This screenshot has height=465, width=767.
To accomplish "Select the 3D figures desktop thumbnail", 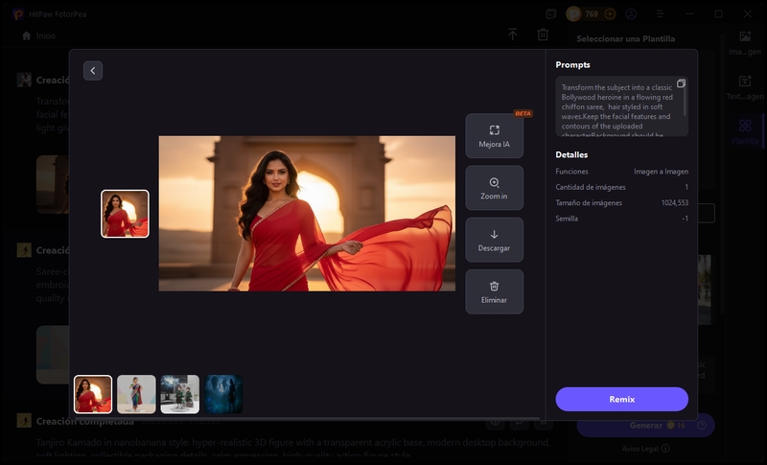I will [x=180, y=394].
